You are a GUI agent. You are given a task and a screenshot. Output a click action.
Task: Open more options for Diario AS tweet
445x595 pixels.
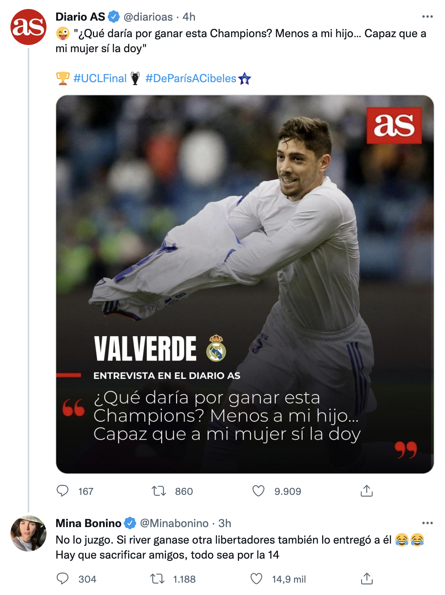coord(427,17)
